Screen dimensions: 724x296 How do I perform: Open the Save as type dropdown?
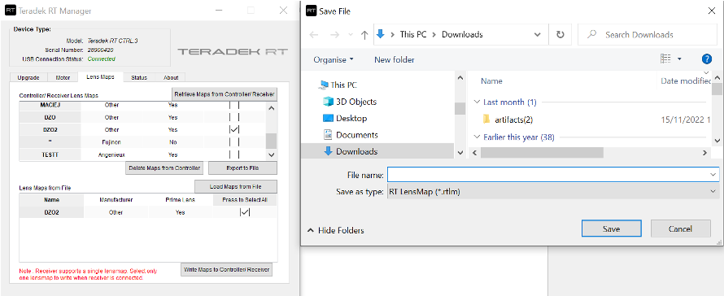pyautogui.click(x=553, y=192)
